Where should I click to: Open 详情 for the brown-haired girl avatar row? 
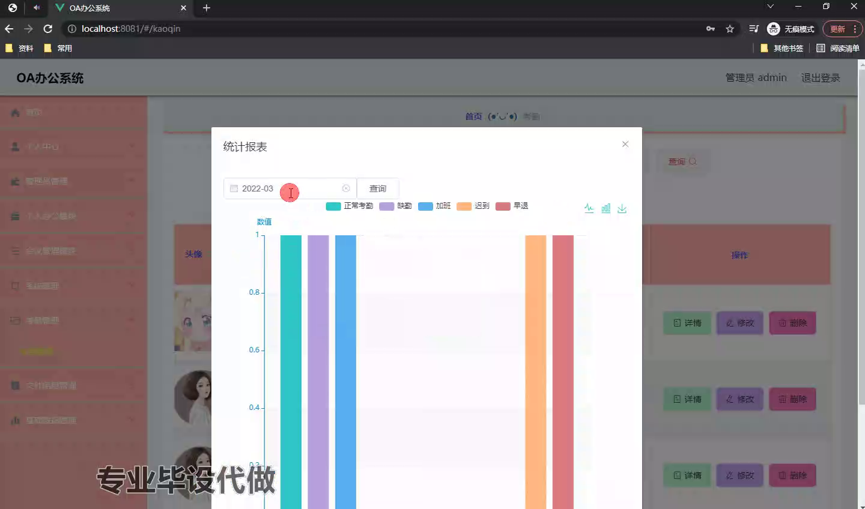pyautogui.click(x=687, y=399)
